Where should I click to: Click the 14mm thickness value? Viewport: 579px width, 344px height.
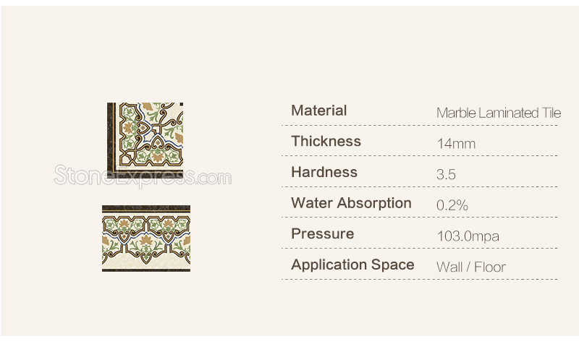(456, 143)
